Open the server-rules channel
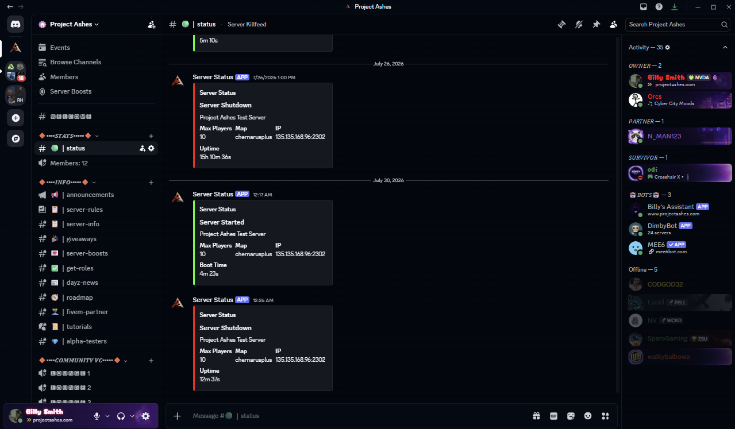The width and height of the screenshot is (735, 429). (96, 210)
